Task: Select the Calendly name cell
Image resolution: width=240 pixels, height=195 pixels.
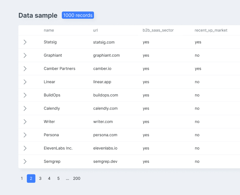Action: pos(52,108)
